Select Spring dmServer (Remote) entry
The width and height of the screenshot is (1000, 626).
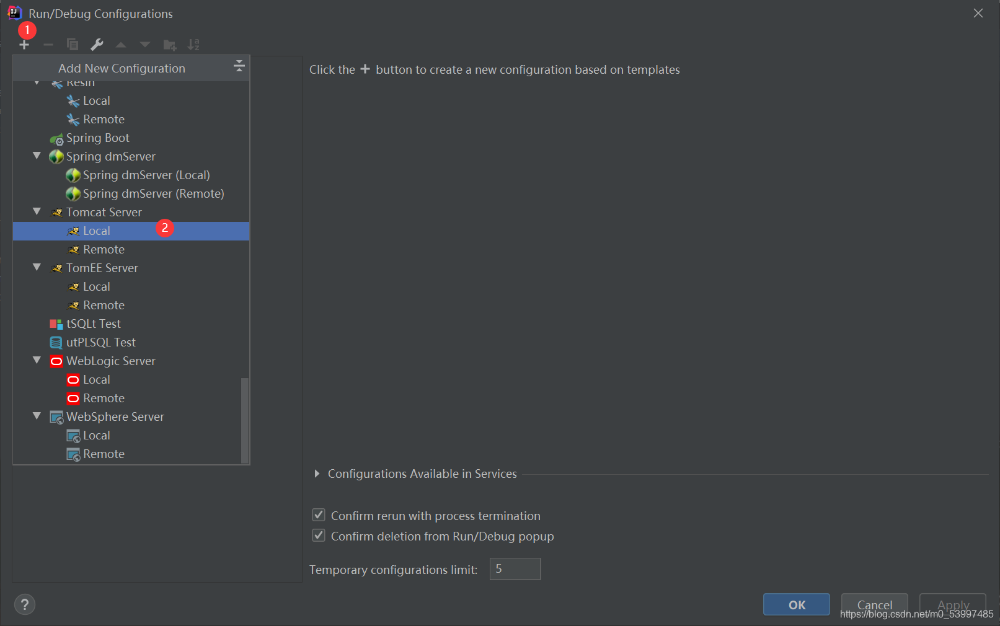pos(131,194)
